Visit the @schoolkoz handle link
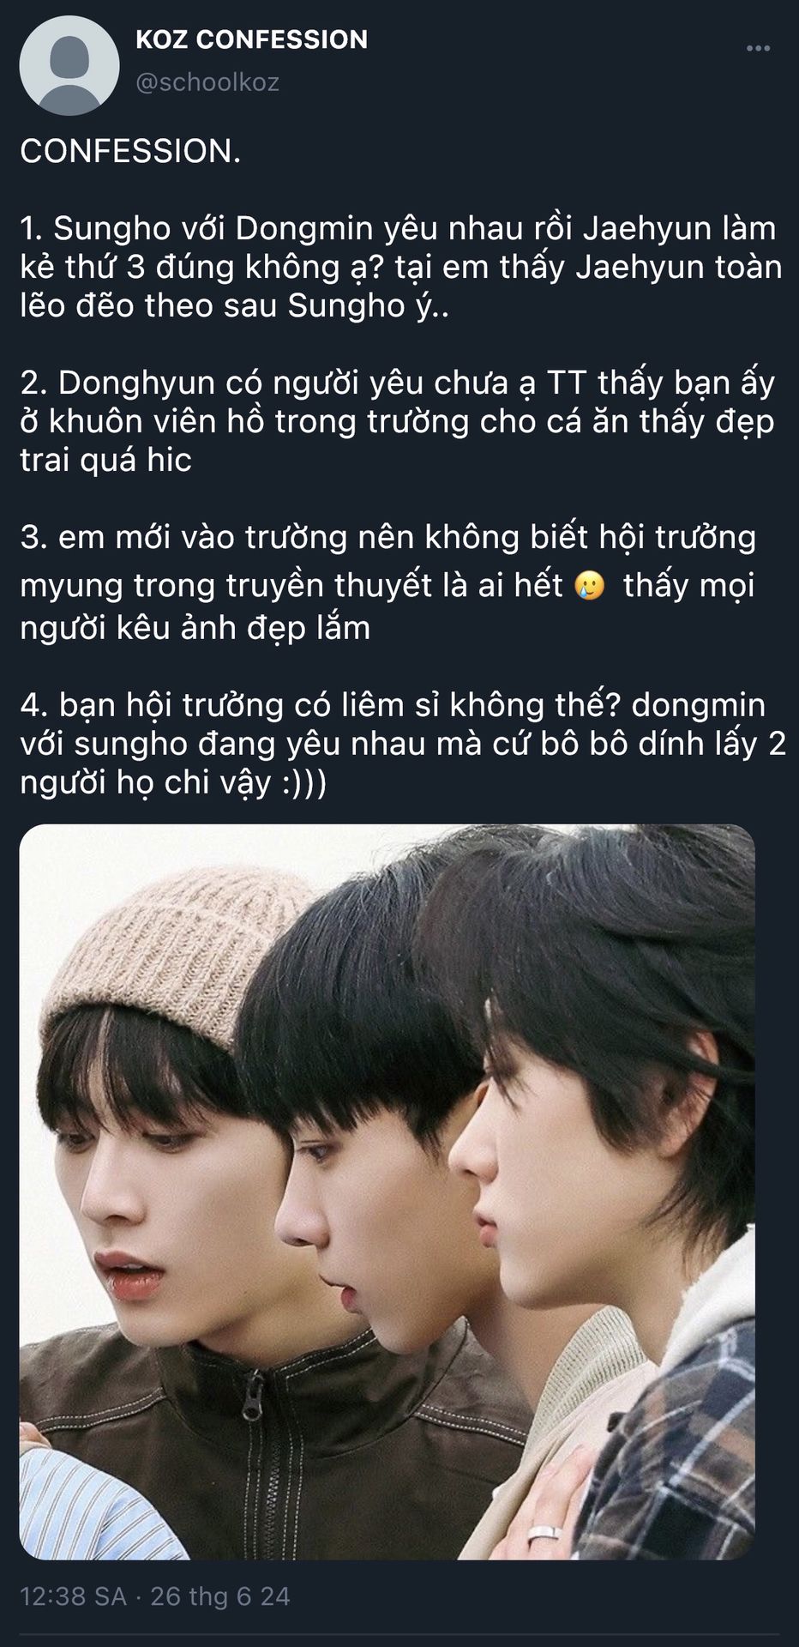 click(x=207, y=82)
